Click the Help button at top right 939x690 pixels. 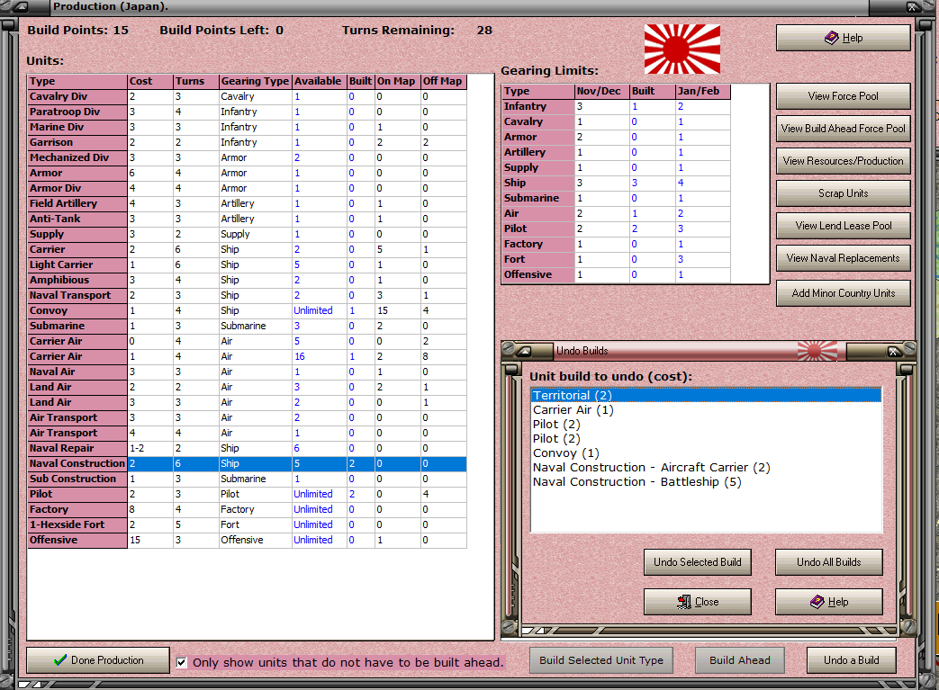coord(844,38)
